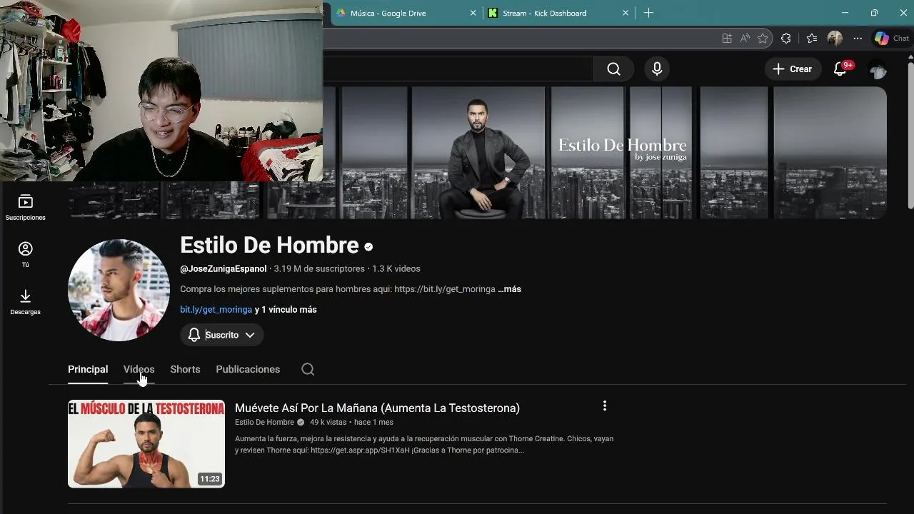Search within the channel using magnifier icon
The image size is (914, 514).
tap(308, 369)
